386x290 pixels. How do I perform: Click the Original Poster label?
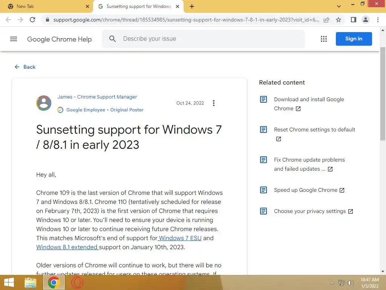click(127, 110)
